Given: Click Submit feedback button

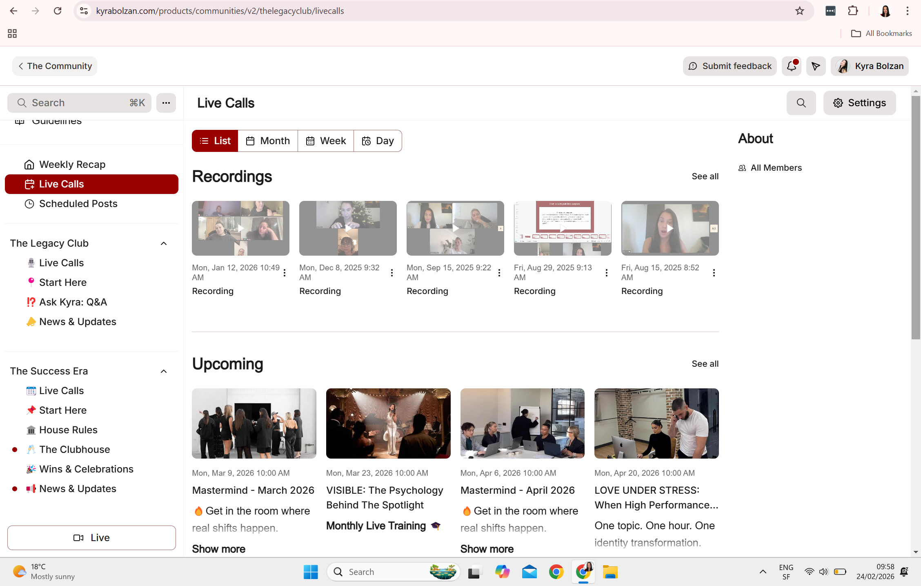Looking at the screenshot, I should (730, 66).
